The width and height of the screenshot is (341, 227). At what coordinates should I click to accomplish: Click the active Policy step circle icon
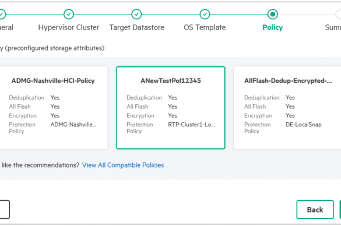(x=272, y=15)
